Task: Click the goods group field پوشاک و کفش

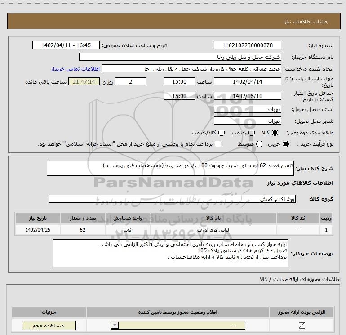Action: point(172,199)
